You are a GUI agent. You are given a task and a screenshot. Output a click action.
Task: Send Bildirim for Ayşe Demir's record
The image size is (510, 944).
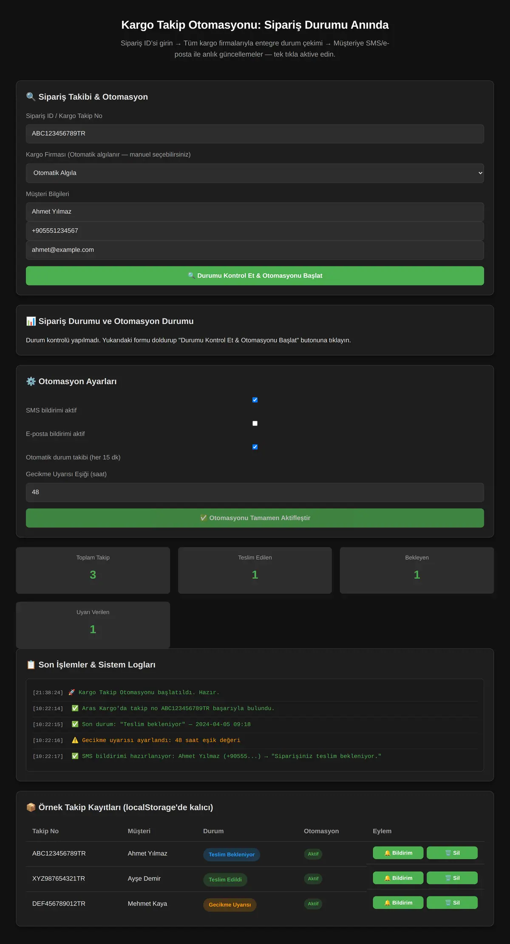(x=398, y=878)
